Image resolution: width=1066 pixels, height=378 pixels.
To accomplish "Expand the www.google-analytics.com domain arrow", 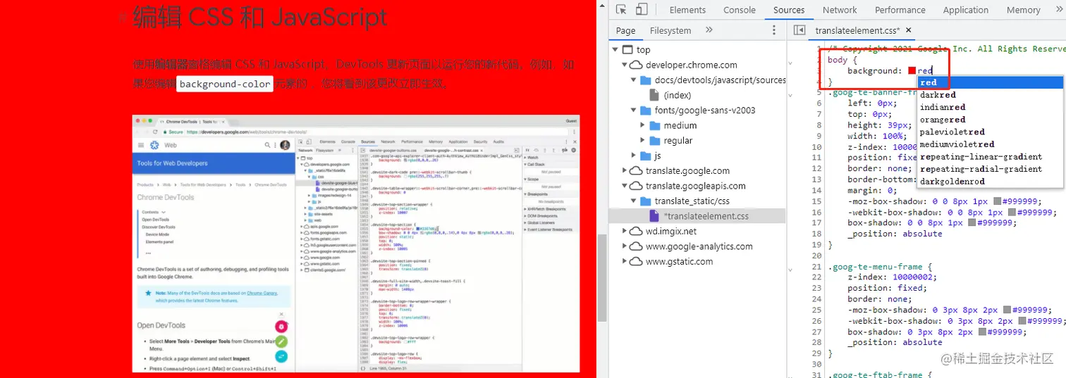I will tap(624, 246).
